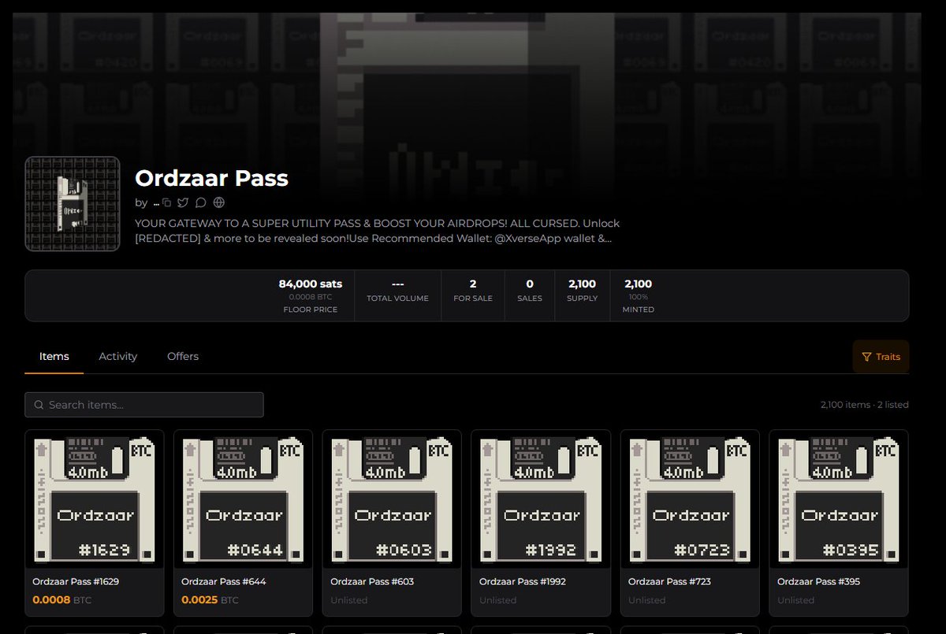Viewport: 946px width, 634px height.
Task: Click the 0.0025 BTC listing price
Action: click(x=211, y=600)
